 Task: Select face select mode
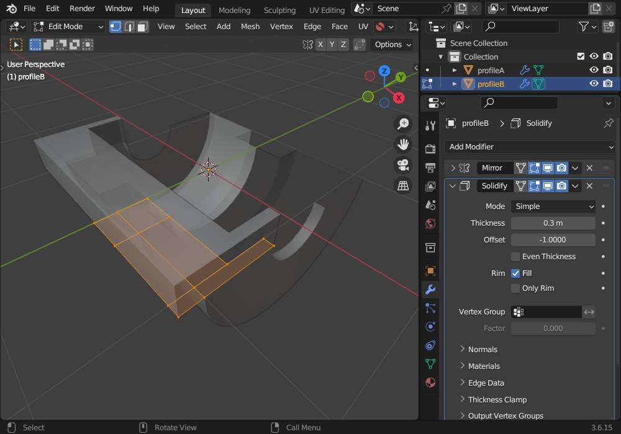tap(143, 27)
